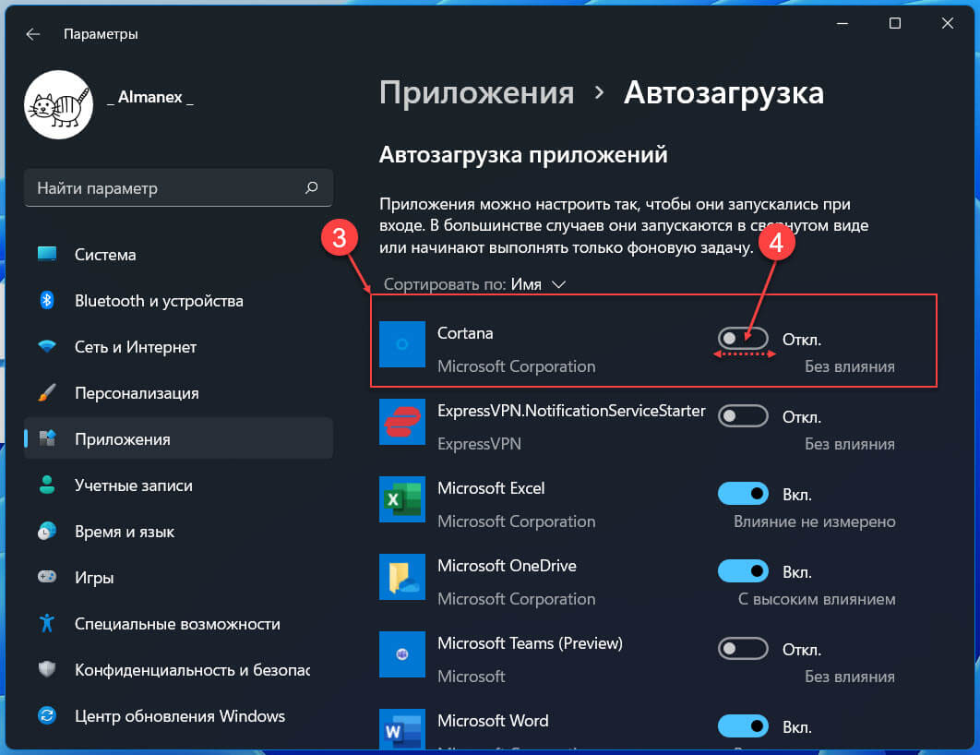Click the ExpressVPN publisher label
The image size is (980, 755).
coord(479,444)
